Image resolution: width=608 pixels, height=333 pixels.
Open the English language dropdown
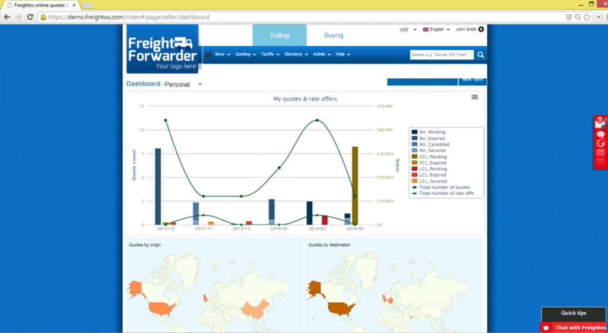(436, 29)
